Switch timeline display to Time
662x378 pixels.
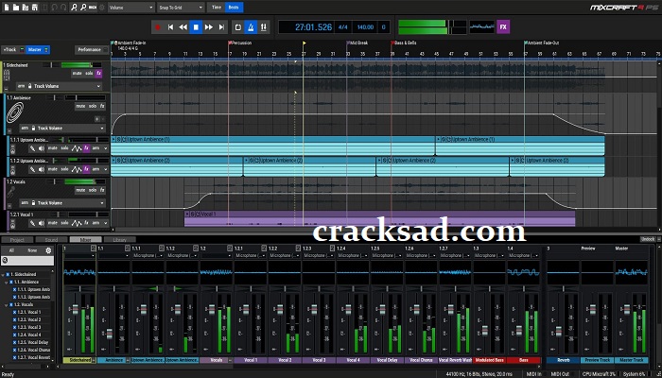(x=217, y=8)
